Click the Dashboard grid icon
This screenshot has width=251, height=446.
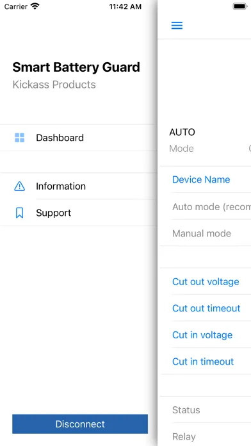click(20, 138)
